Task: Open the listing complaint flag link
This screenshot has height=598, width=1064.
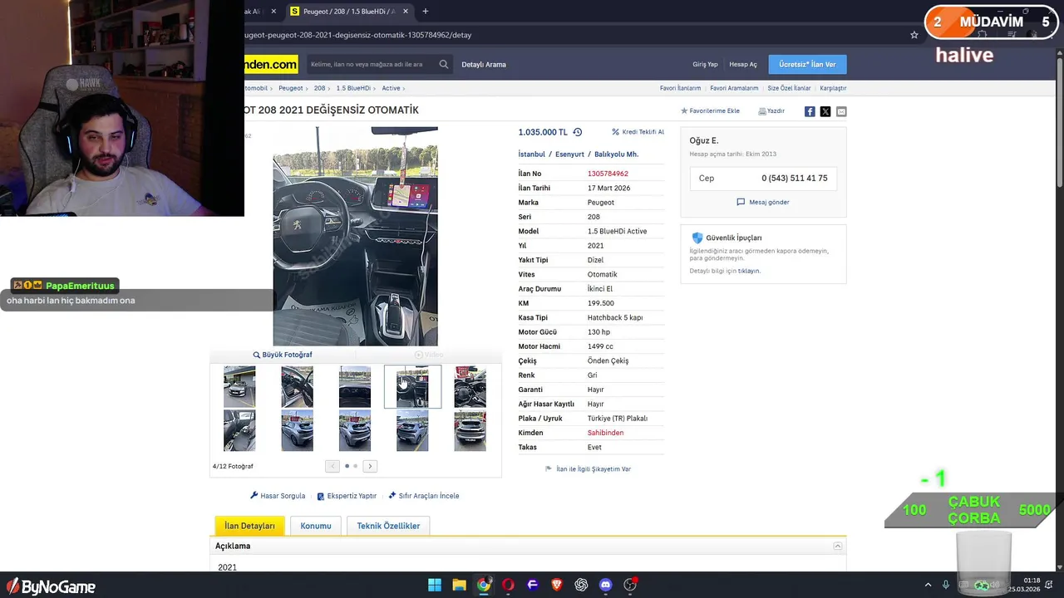Action: coord(588,468)
